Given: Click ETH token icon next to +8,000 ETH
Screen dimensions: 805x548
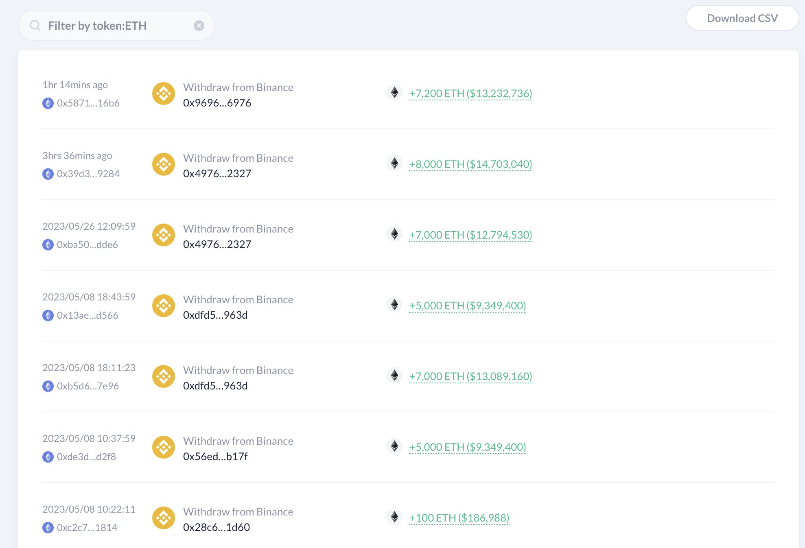Looking at the screenshot, I should point(394,163).
